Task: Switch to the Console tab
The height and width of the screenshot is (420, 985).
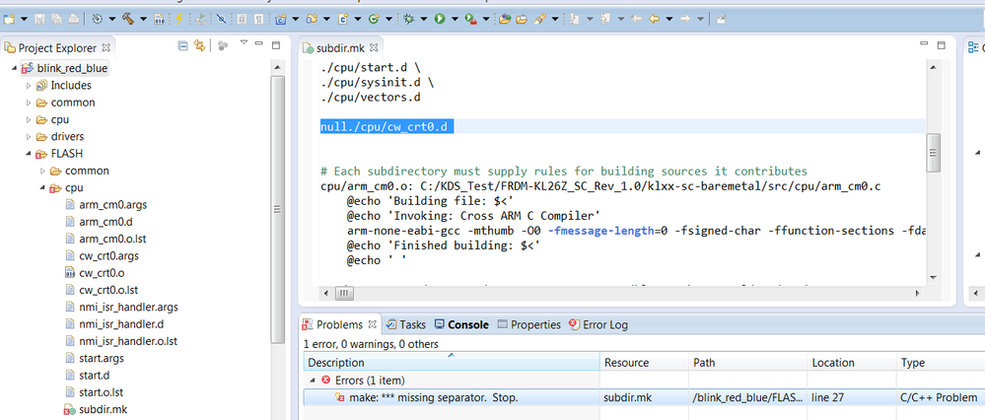Action: [x=461, y=324]
